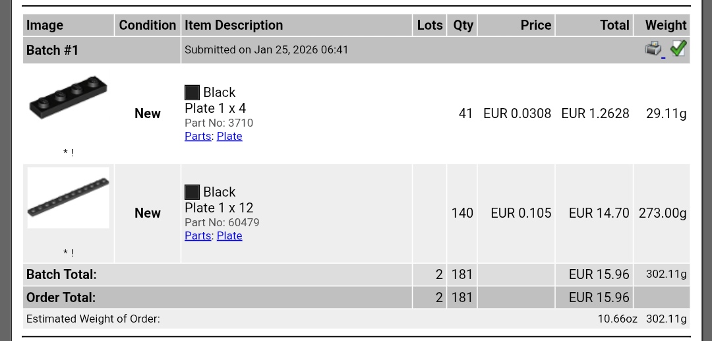Click the Lots column header
The width and height of the screenshot is (712, 341).
pos(430,25)
